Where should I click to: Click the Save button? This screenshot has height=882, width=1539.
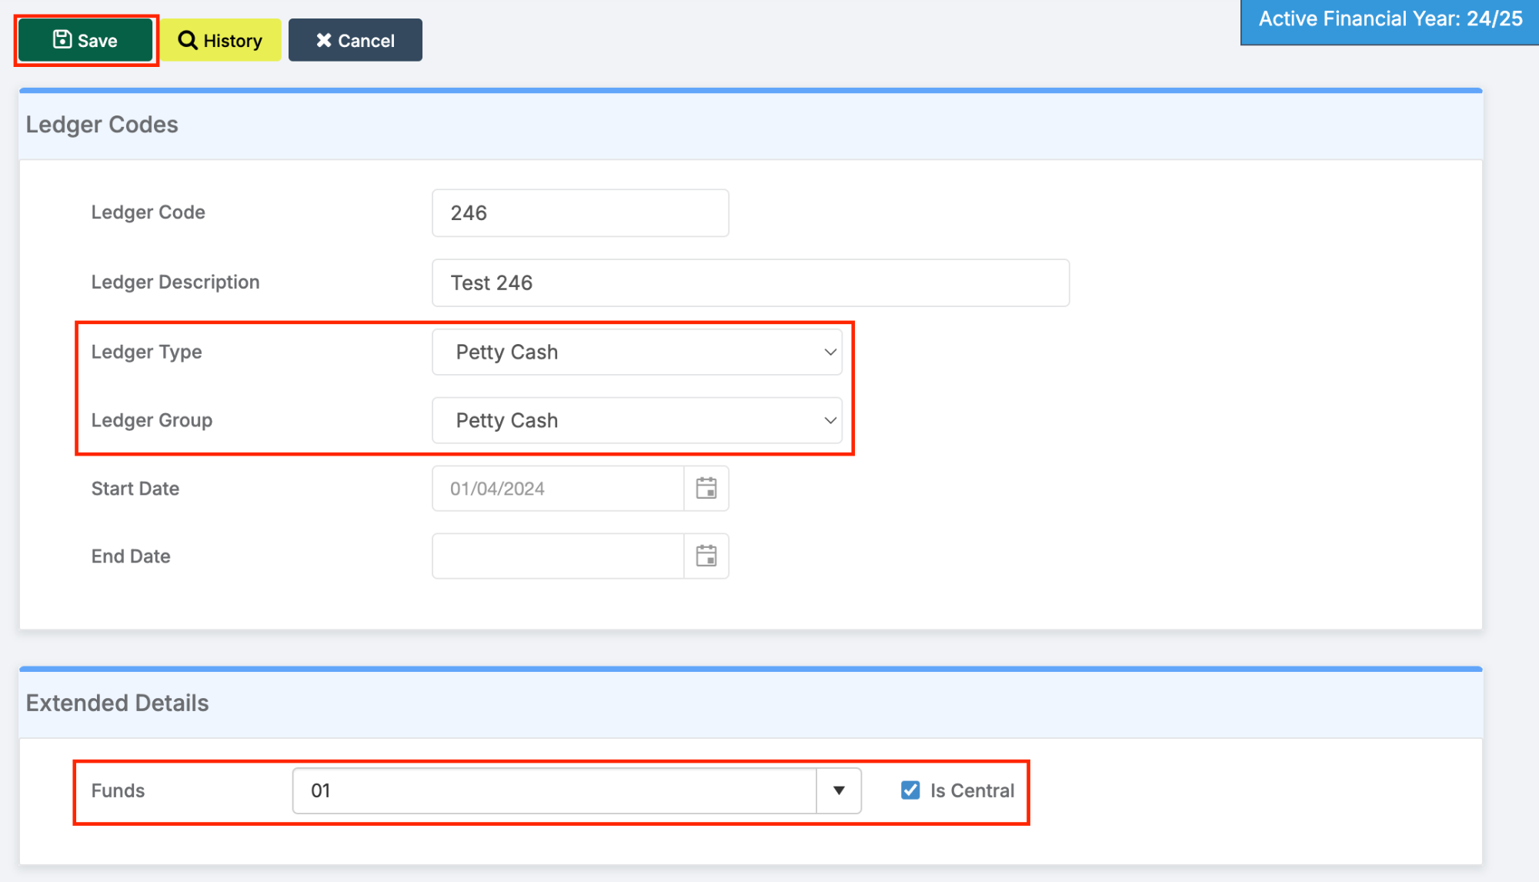[85, 40]
